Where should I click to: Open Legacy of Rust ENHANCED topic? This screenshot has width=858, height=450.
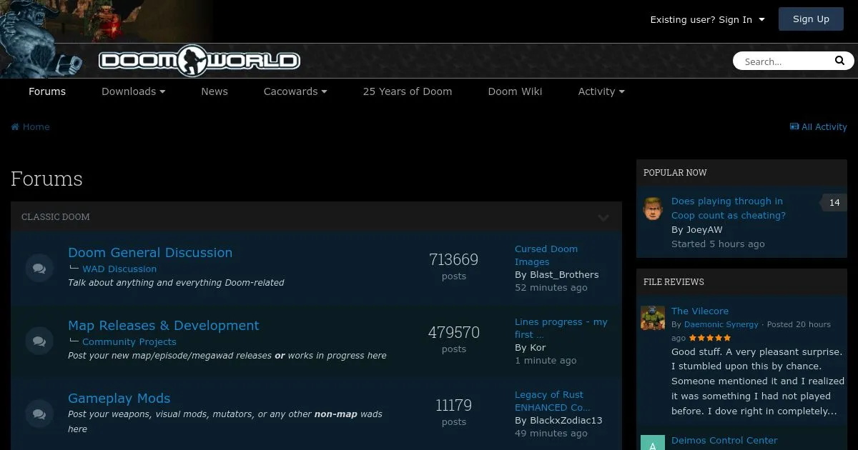pos(552,401)
